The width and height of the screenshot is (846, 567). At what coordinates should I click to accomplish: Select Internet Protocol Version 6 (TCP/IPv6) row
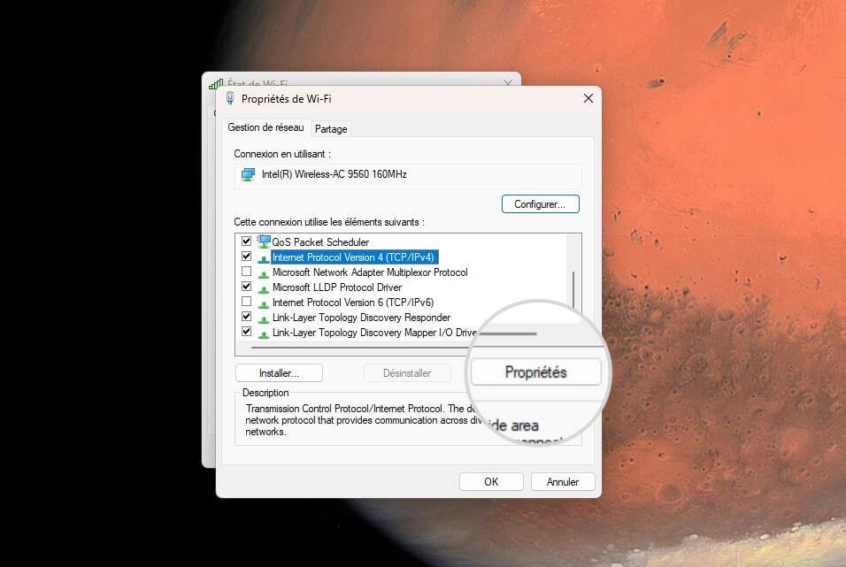(353, 303)
